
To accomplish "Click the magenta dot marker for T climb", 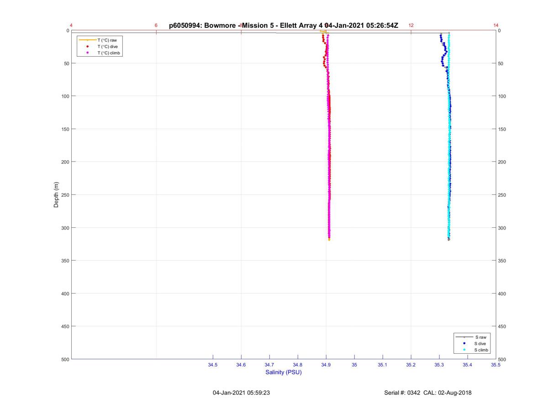I will click(87, 53).
